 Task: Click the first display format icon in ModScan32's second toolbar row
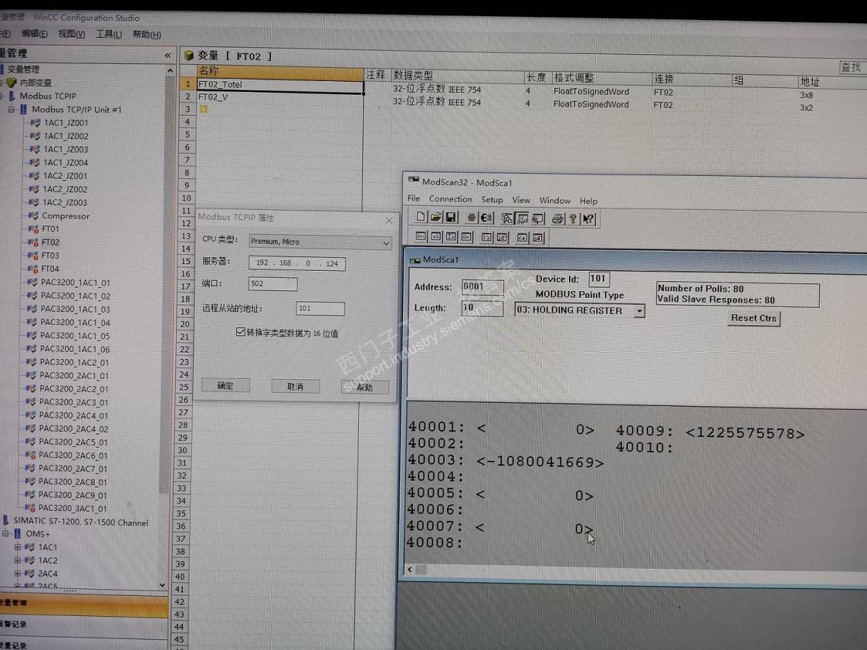click(x=421, y=236)
